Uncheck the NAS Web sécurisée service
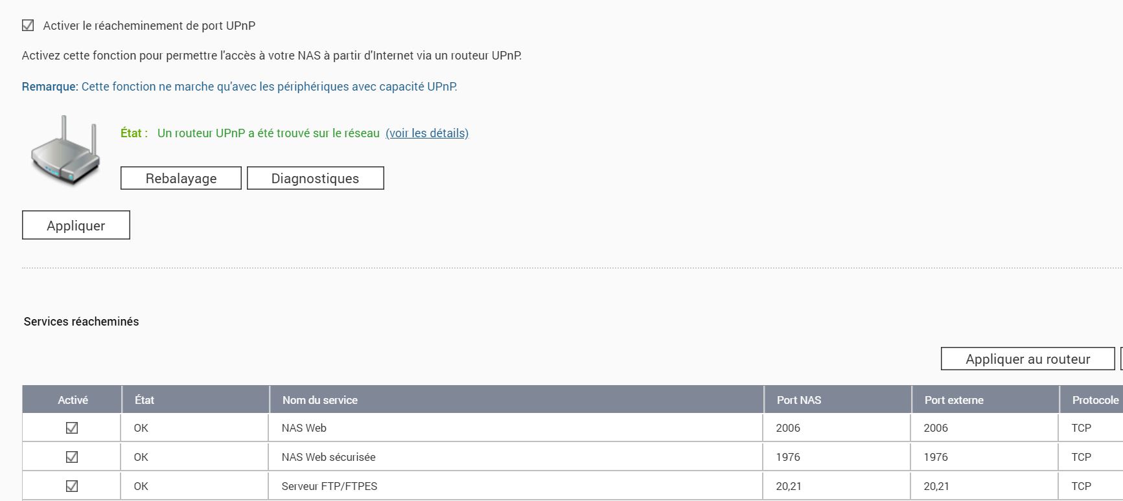The width and height of the screenshot is (1123, 501). (73, 456)
